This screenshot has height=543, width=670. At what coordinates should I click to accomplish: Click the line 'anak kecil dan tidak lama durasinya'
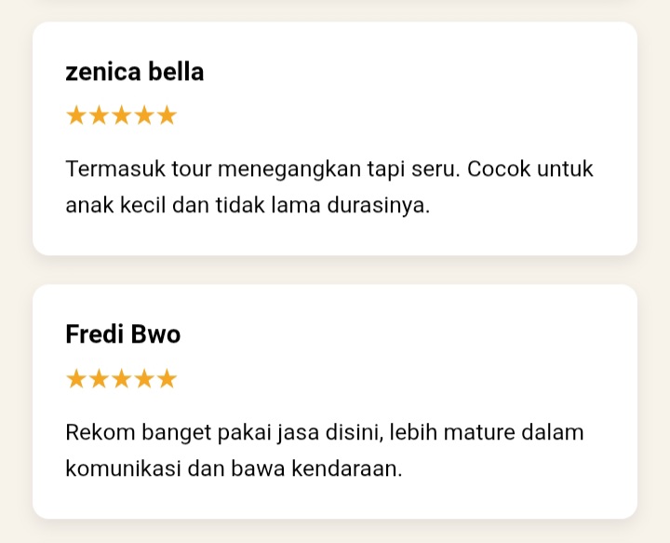(x=248, y=205)
